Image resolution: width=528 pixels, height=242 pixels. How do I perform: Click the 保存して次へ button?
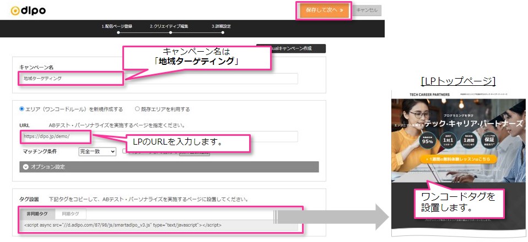point(324,10)
